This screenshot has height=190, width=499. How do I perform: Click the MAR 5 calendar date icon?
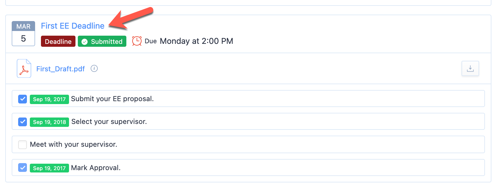pyautogui.click(x=23, y=34)
